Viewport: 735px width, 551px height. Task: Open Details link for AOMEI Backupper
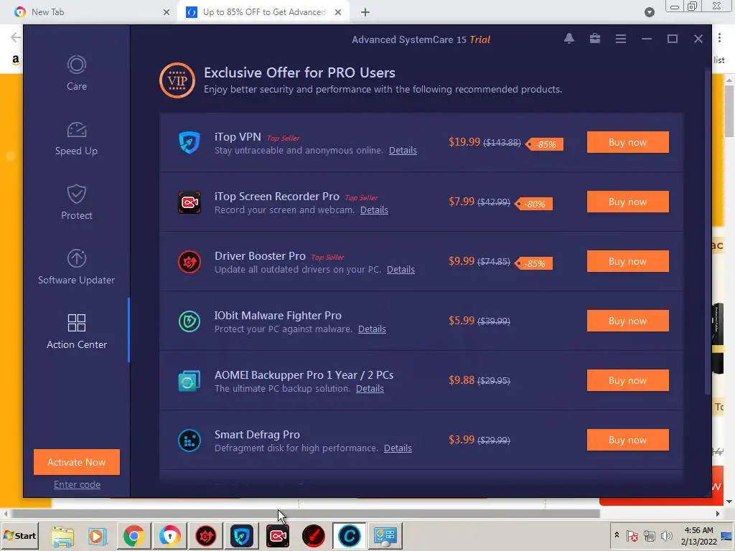[370, 388]
